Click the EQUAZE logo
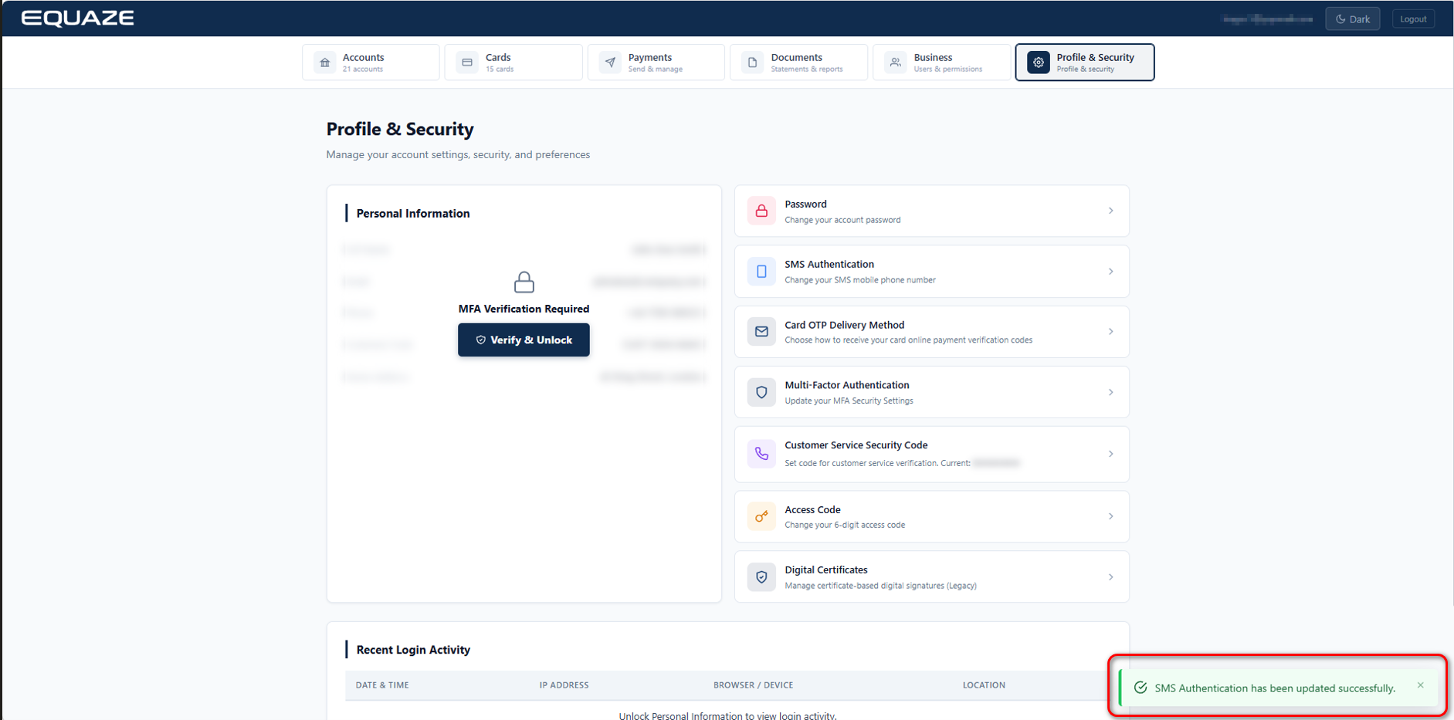 click(x=77, y=18)
